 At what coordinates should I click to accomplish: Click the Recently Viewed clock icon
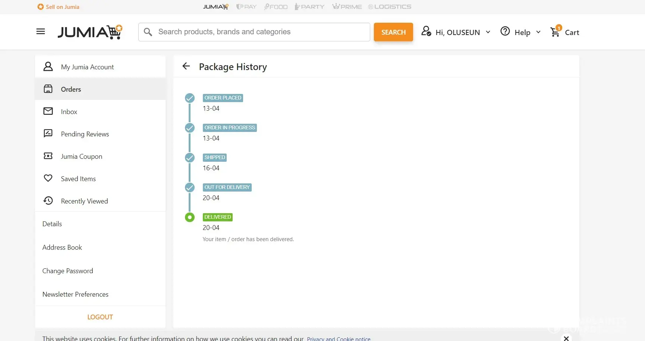pyautogui.click(x=48, y=201)
